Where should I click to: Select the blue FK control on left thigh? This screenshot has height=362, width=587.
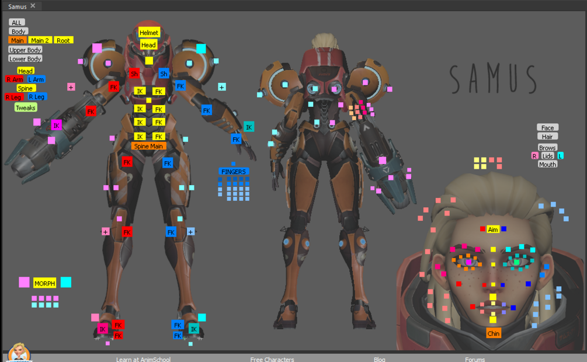point(168,163)
